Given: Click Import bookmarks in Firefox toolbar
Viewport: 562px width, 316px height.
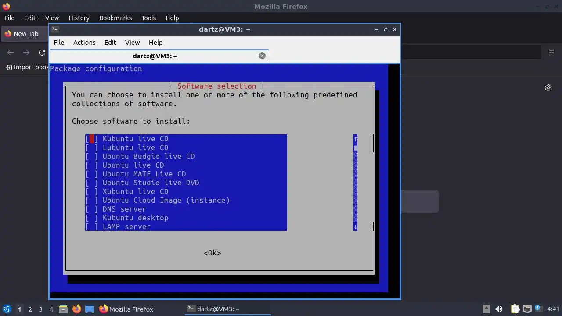Looking at the screenshot, I should [27, 67].
